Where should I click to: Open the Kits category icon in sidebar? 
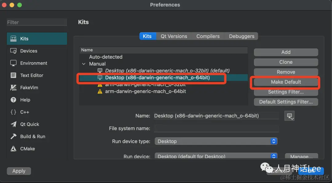click(x=13, y=39)
